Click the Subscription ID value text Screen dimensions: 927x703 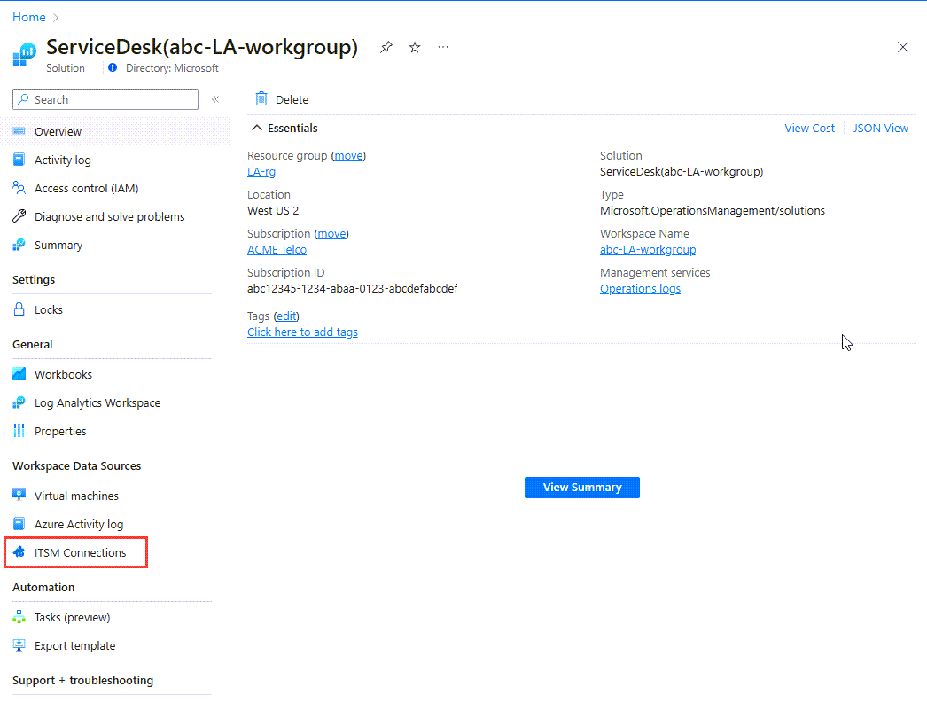[353, 288]
